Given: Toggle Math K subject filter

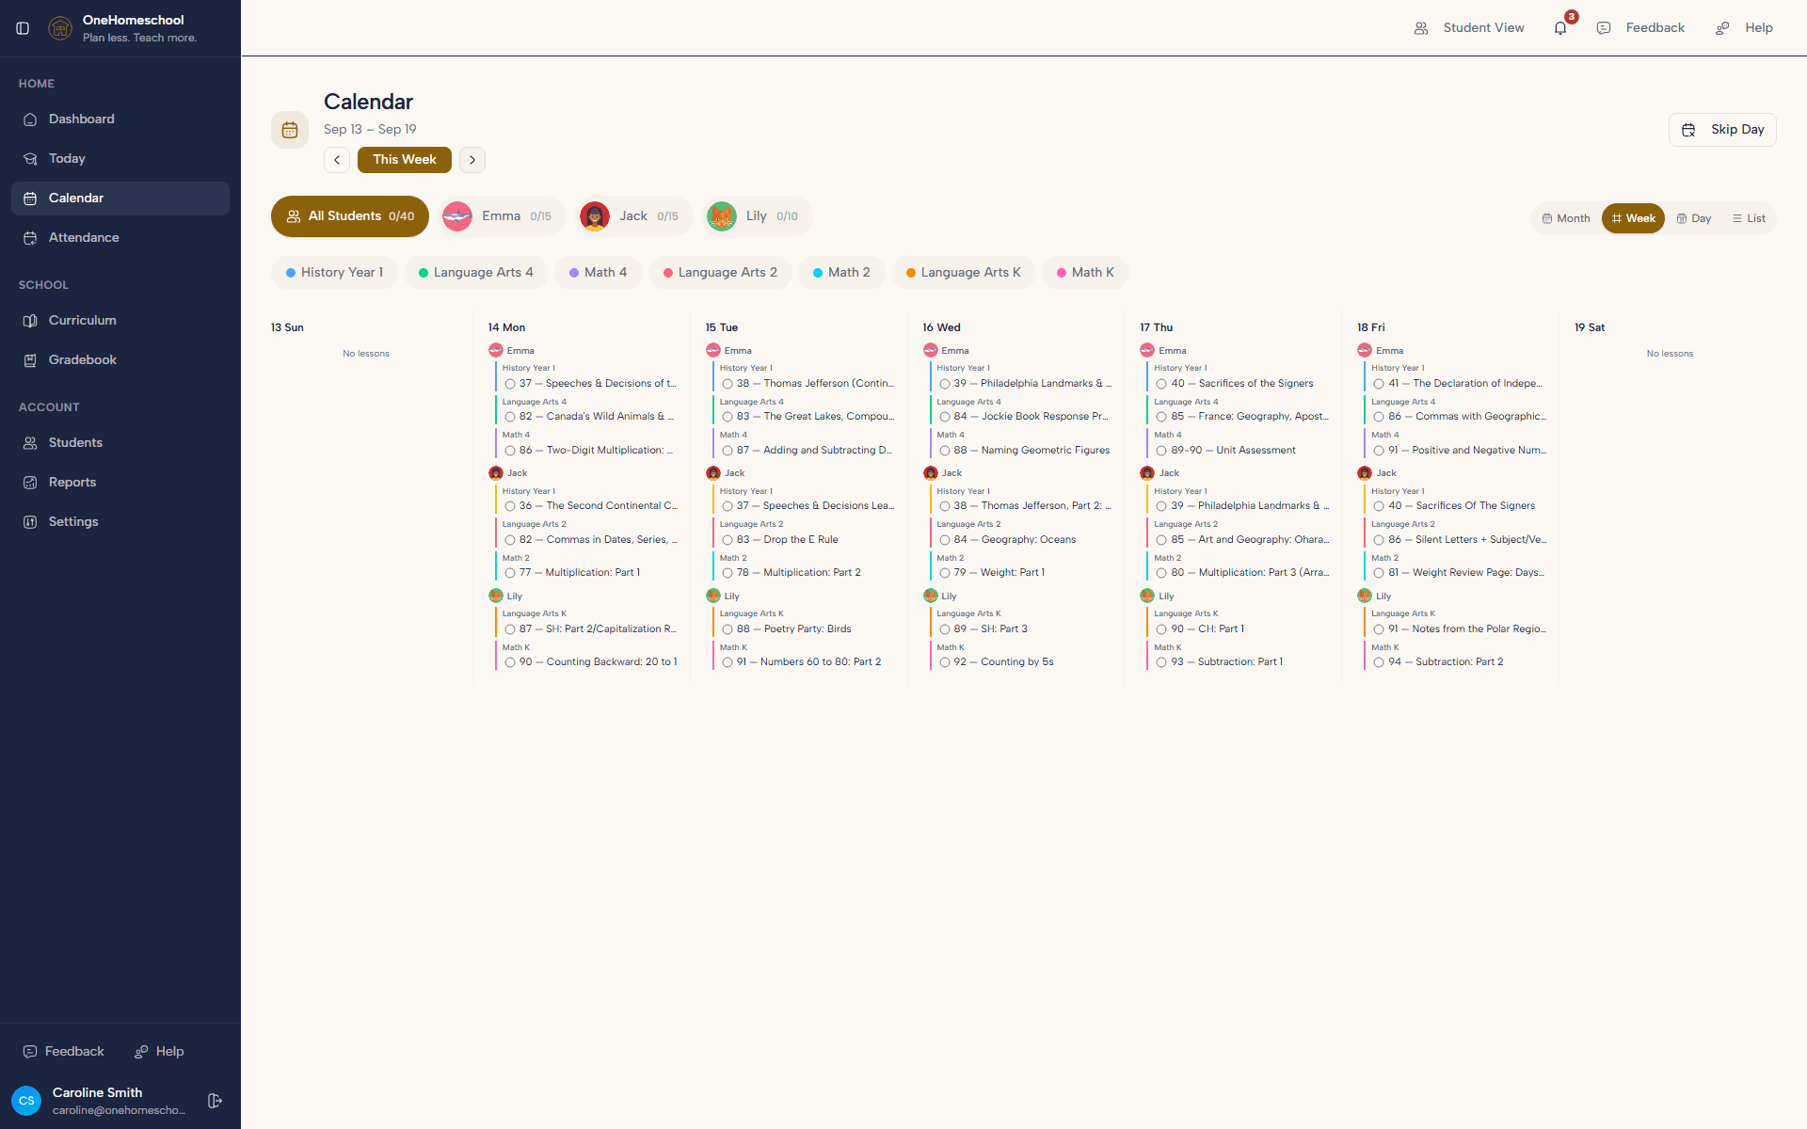Looking at the screenshot, I should 1085,273.
